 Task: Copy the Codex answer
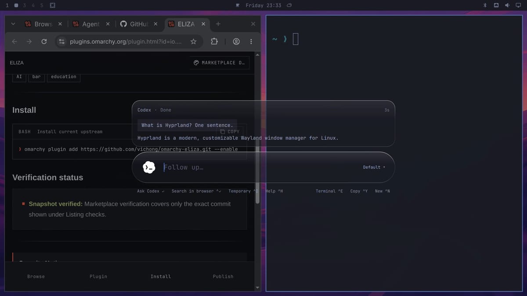click(x=359, y=191)
